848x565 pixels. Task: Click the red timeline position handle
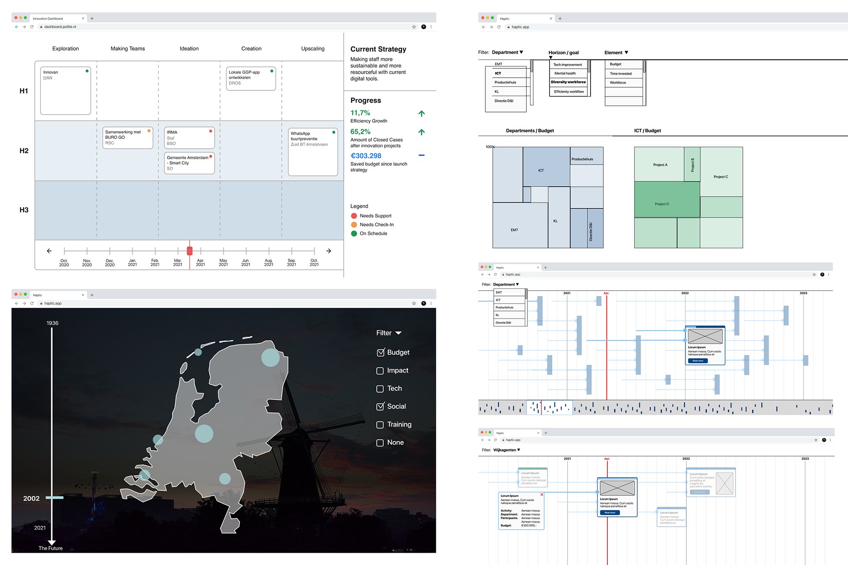(x=189, y=251)
